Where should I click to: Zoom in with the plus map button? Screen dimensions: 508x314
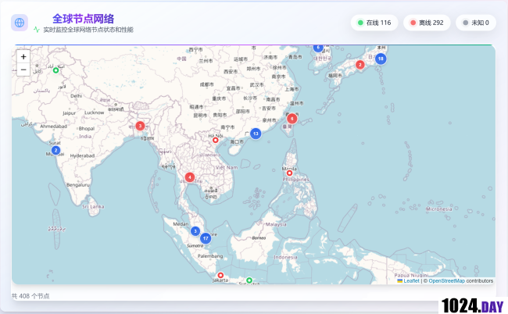click(23, 57)
